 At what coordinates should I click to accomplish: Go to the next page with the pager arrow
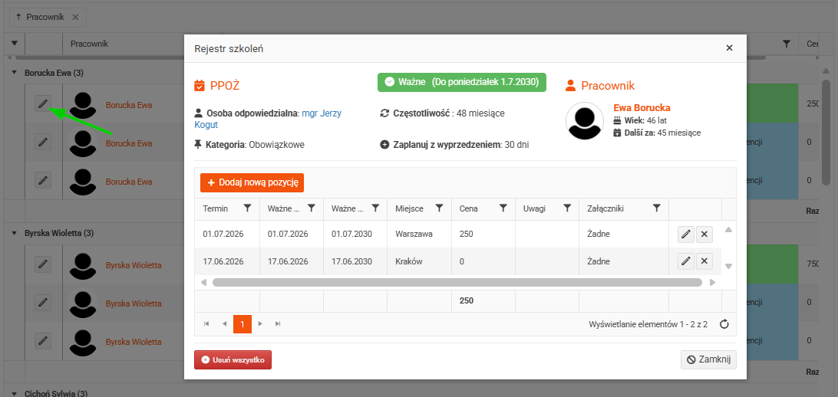[x=260, y=324]
